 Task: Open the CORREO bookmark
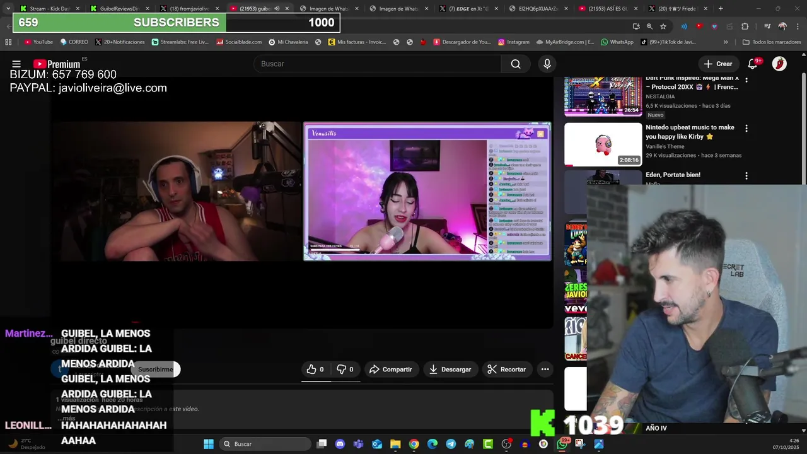pyautogui.click(x=74, y=42)
